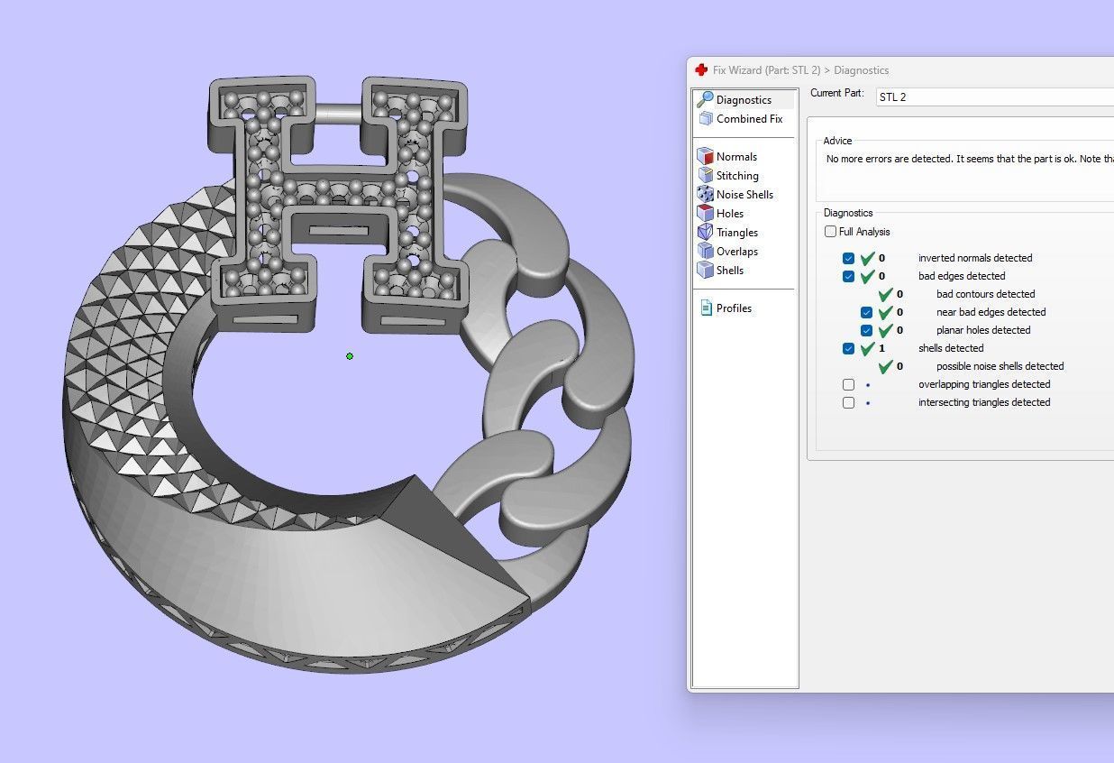
Task: Uncheck near bad edges detection
Action: tap(866, 312)
